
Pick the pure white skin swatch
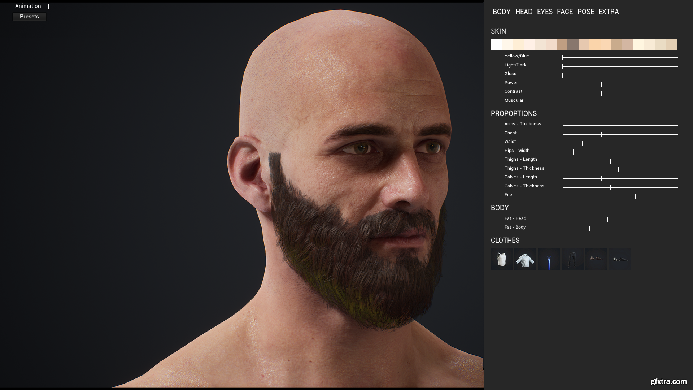pos(496,44)
